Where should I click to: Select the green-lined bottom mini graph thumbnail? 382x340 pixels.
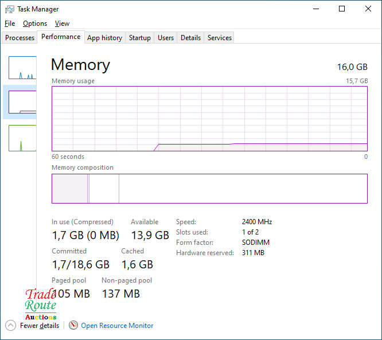coord(22,138)
